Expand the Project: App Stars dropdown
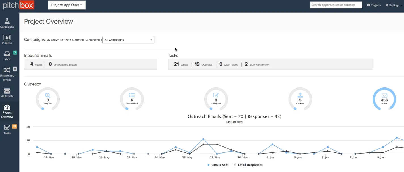The height and width of the screenshot is (172, 404). click(x=67, y=5)
